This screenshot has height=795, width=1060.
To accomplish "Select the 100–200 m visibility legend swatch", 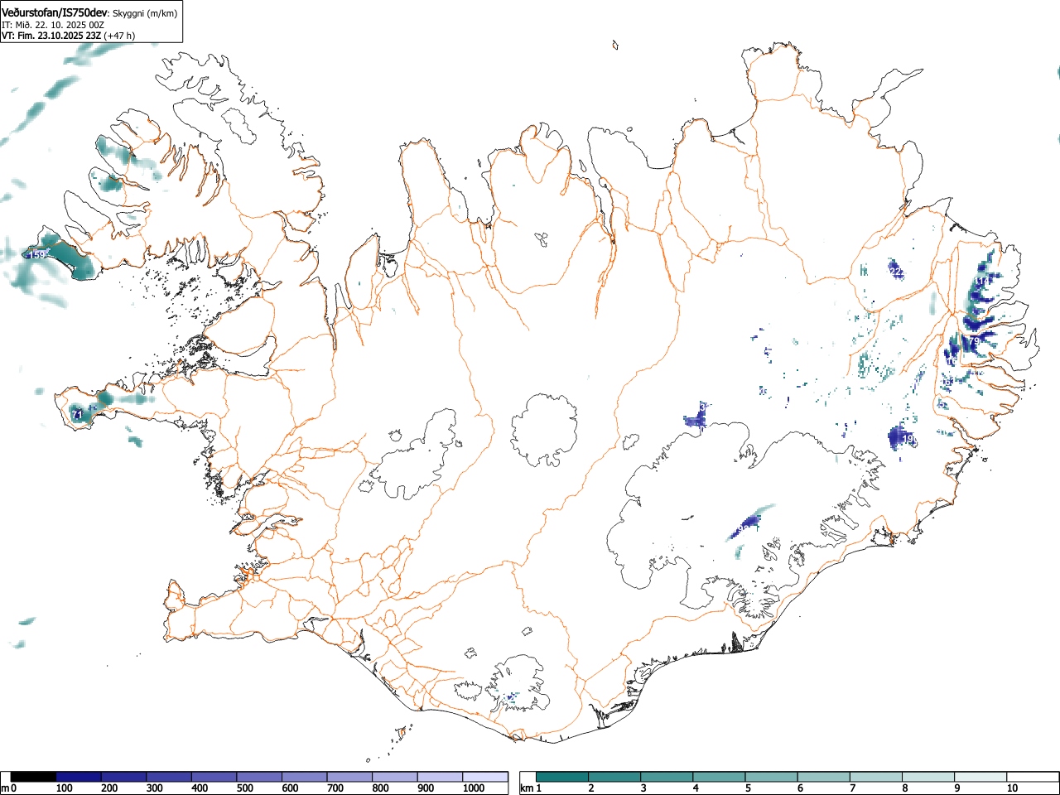I will [79, 777].
